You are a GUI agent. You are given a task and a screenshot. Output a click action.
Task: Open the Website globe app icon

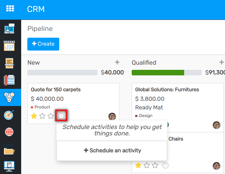[x=10, y=132]
